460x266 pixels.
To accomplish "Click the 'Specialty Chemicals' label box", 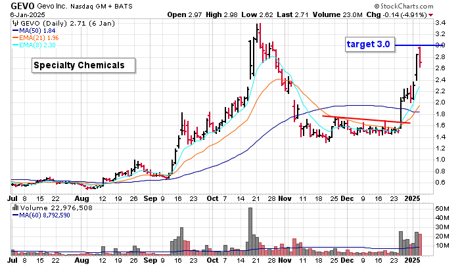I will pyautogui.click(x=83, y=65).
